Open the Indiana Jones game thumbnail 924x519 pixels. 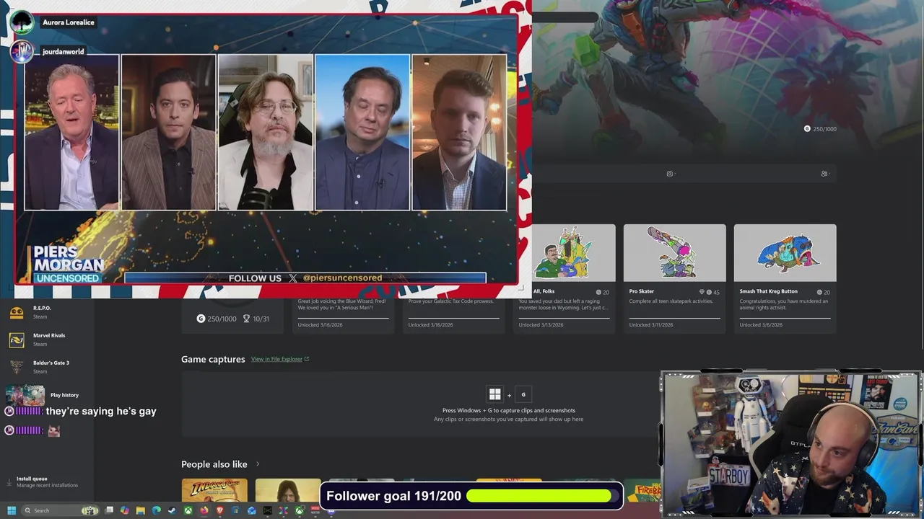pos(214,490)
